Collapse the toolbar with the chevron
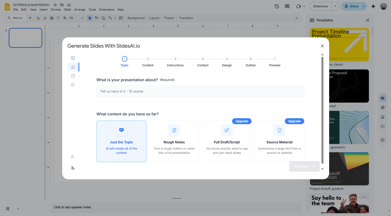 [x=296, y=18]
